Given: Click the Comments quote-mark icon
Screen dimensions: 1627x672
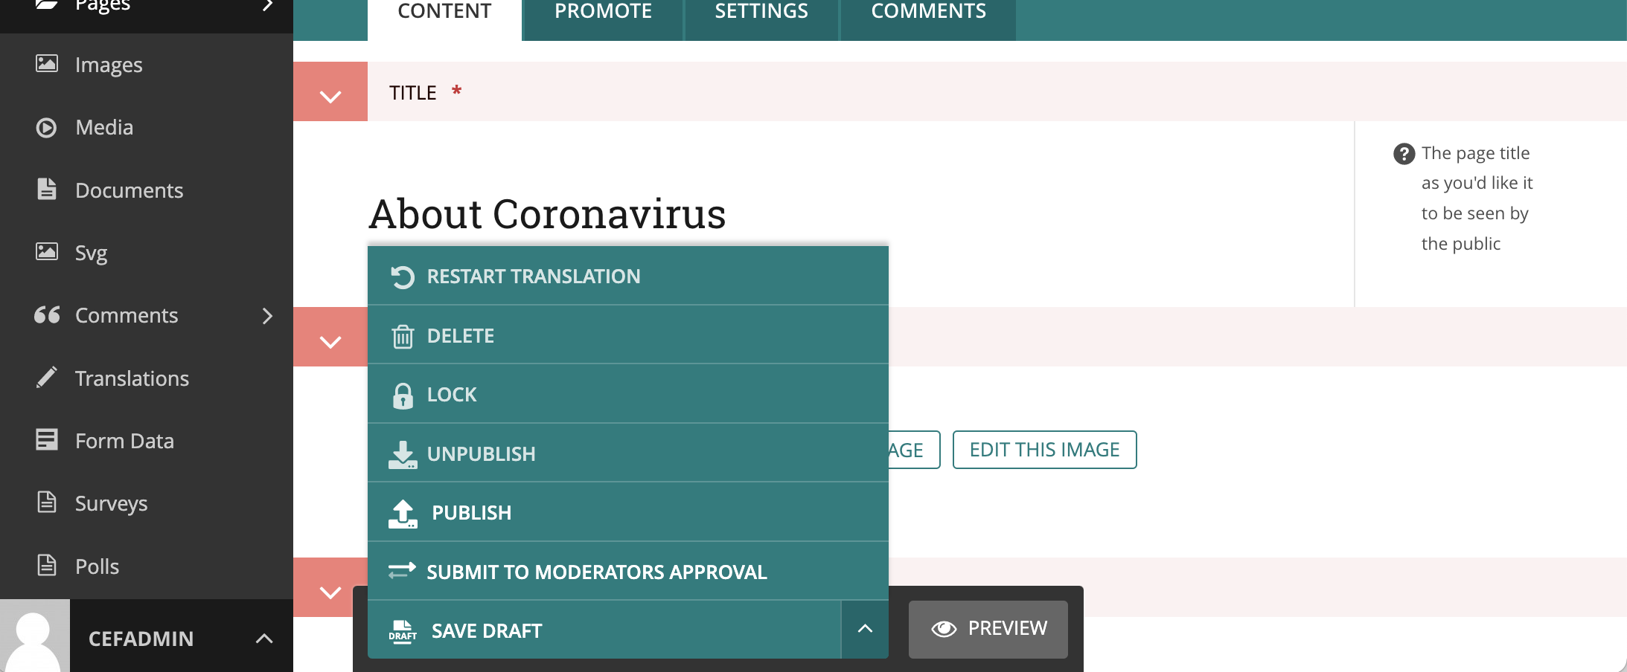Looking at the screenshot, I should [x=47, y=315].
